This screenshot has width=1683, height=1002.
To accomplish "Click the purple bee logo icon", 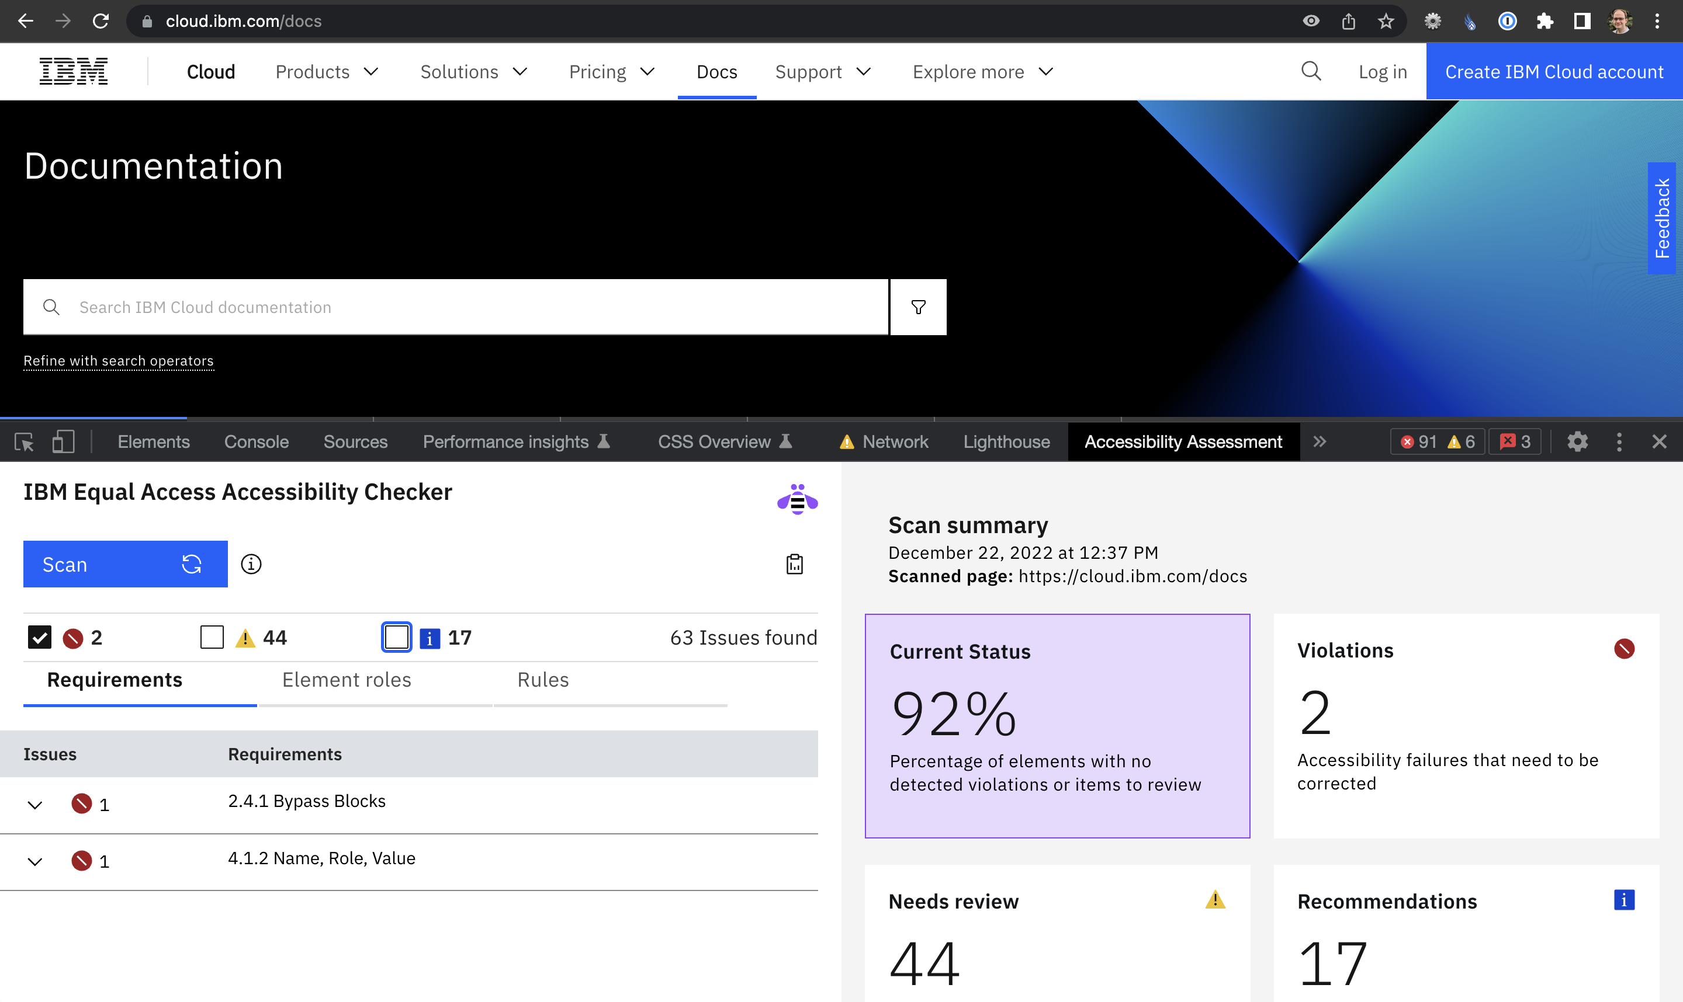I will point(797,500).
